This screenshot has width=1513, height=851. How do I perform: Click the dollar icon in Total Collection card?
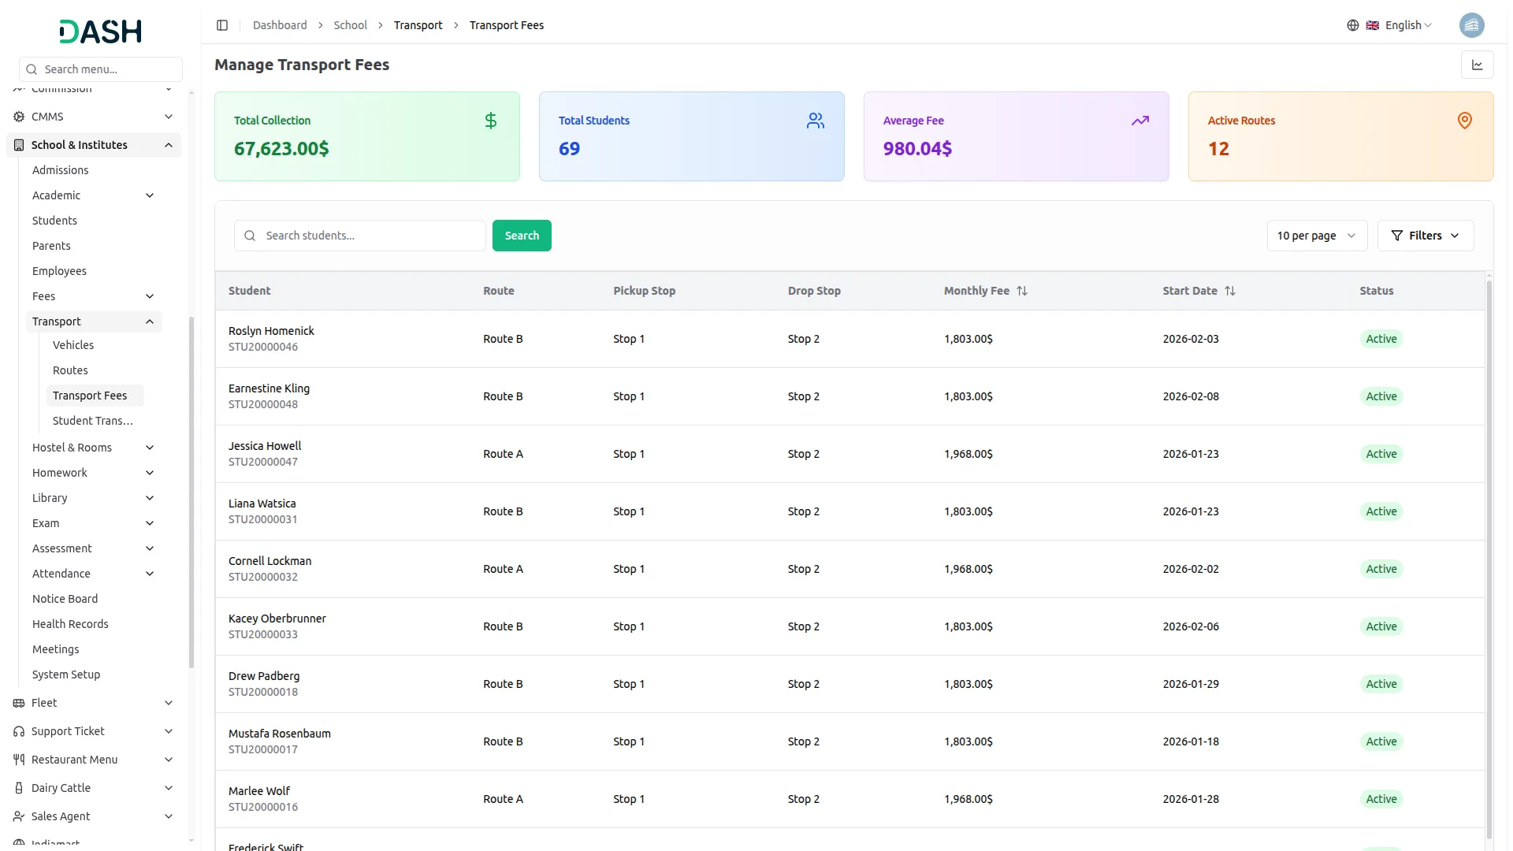click(x=490, y=121)
